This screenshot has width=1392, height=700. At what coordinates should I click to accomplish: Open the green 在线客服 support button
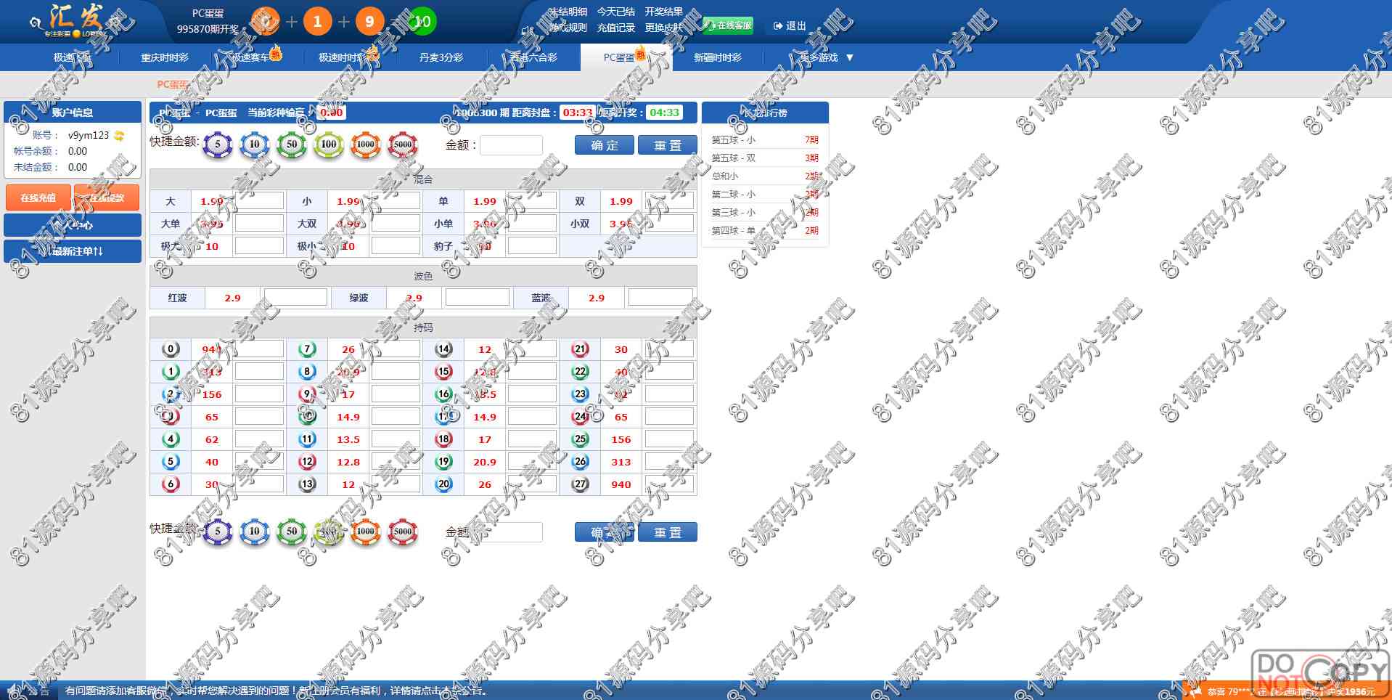click(728, 25)
